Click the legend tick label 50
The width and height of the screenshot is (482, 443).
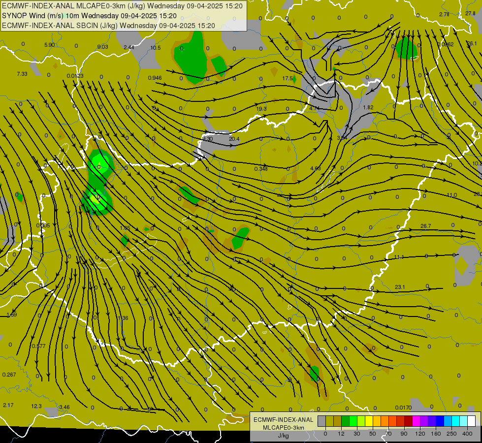[372, 434]
